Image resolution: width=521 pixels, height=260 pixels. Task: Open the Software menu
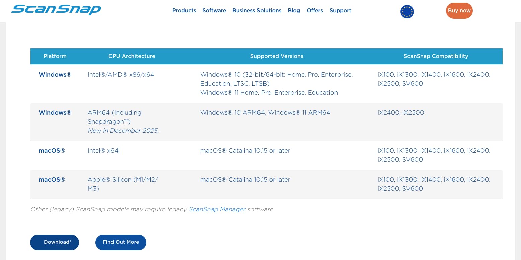pyautogui.click(x=214, y=10)
